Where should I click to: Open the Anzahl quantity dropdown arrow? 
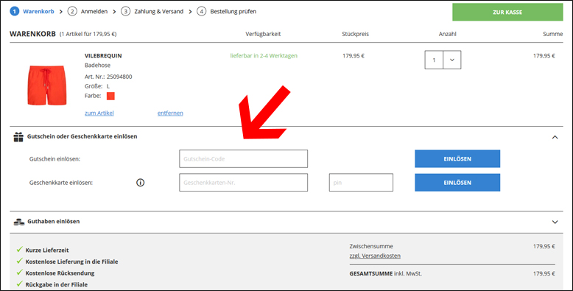[x=452, y=60]
